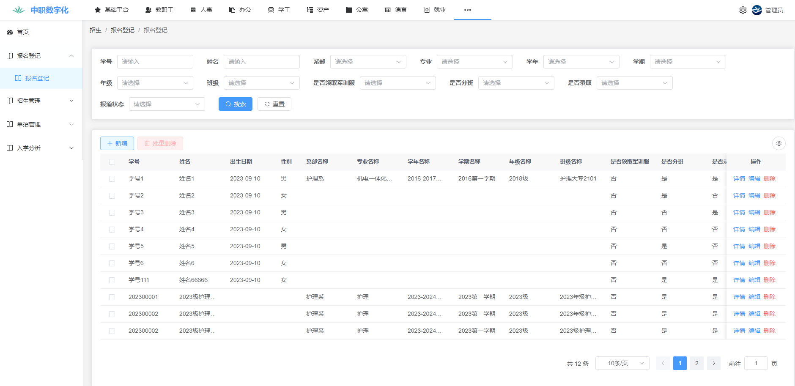Open the table column settings gear
Viewport: 795px width, 386px height.
[779, 143]
